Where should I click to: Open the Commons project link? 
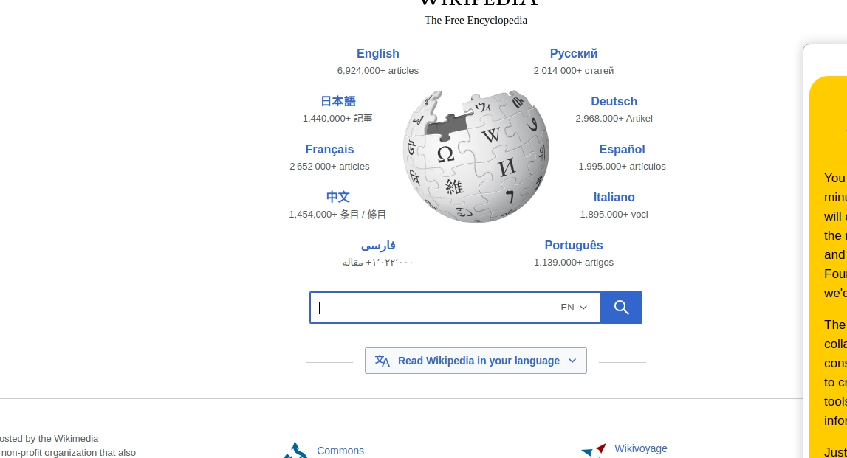(340, 451)
